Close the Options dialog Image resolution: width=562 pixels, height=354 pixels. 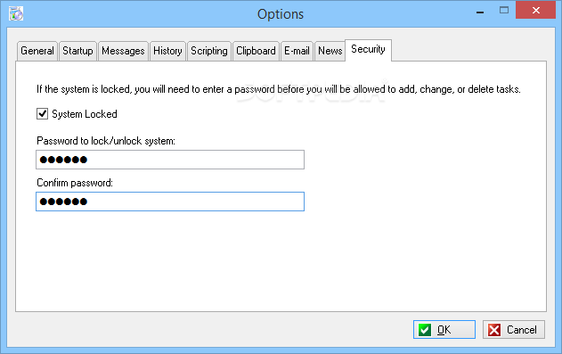pyautogui.click(x=536, y=10)
